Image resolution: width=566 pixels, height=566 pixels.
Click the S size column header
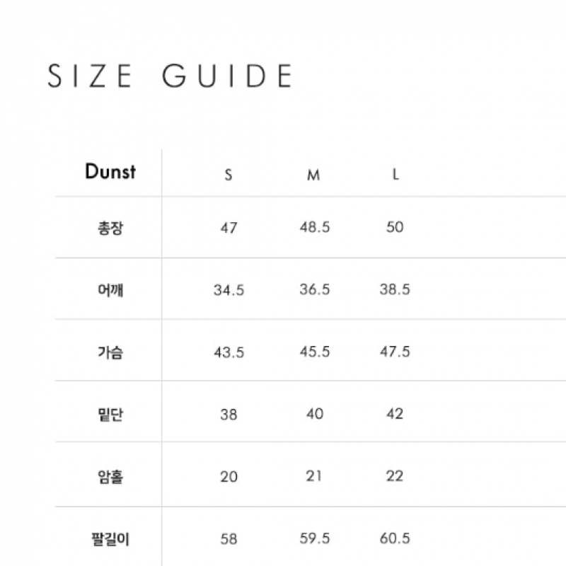(228, 175)
